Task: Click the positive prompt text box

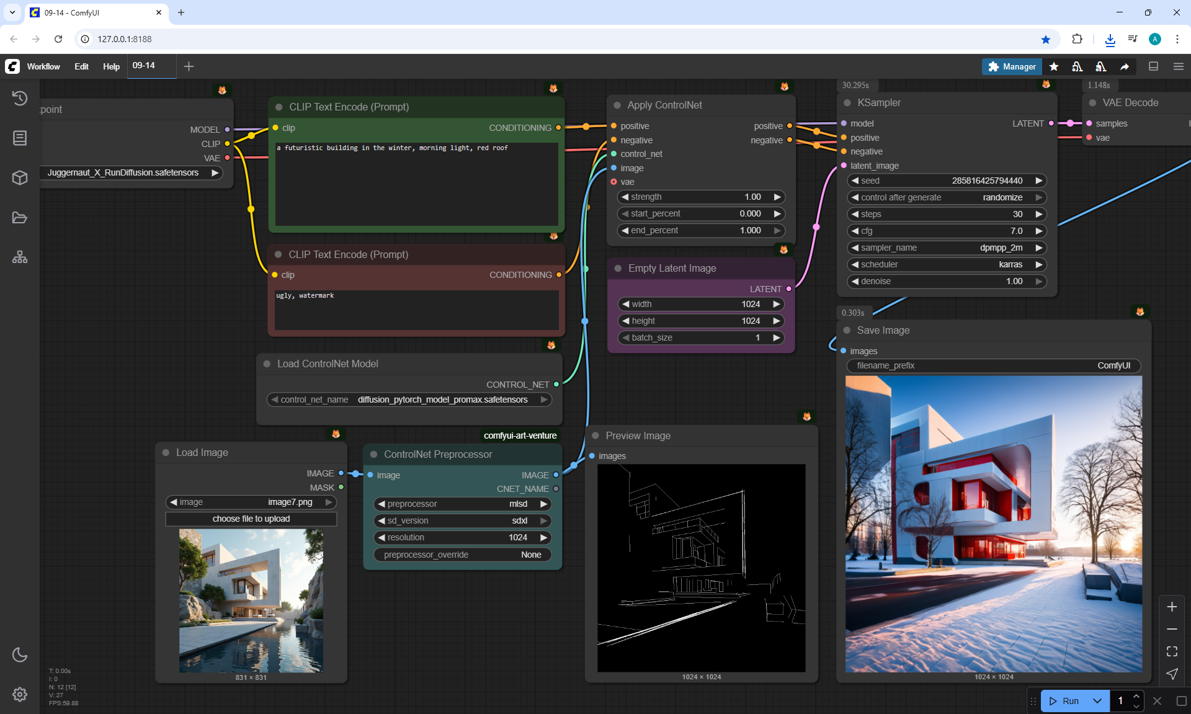Action: click(416, 184)
